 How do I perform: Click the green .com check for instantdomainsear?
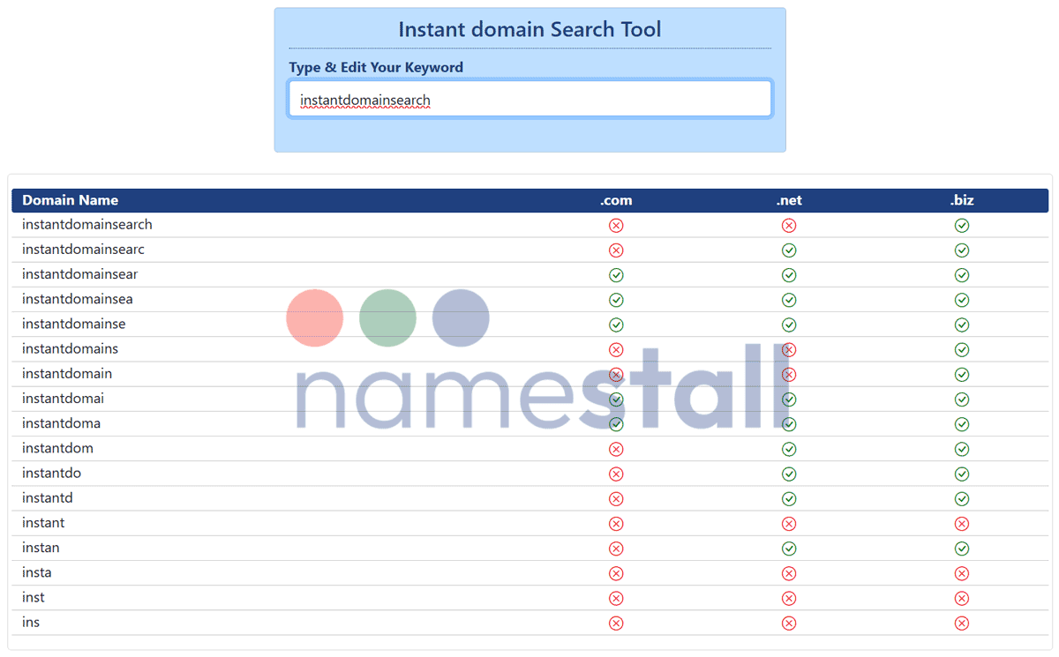tap(616, 274)
